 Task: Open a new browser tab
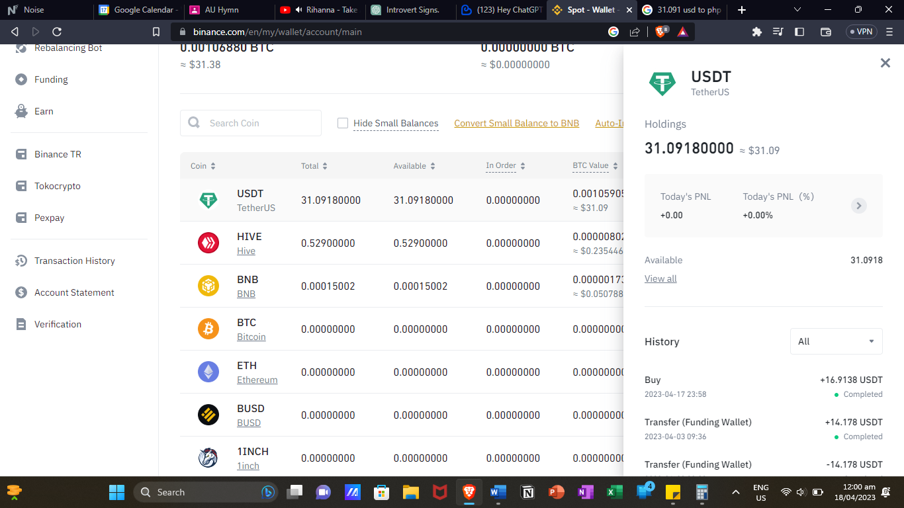tap(742, 10)
